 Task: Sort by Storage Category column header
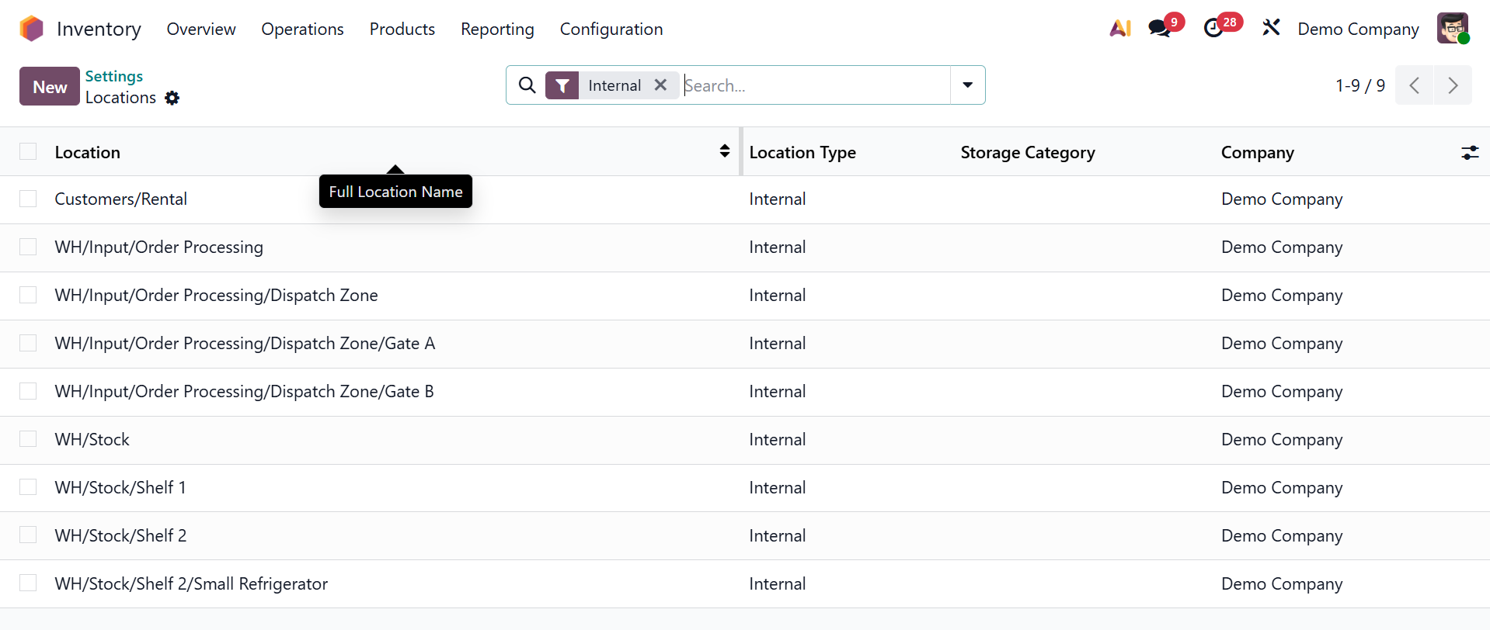pyautogui.click(x=1027, y=152)
